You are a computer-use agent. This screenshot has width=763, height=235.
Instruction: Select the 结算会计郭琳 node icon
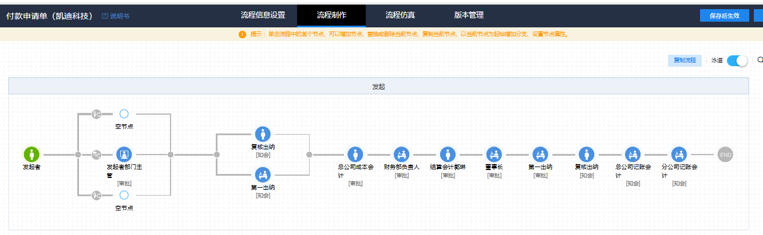pyautogui.click(x=448, y=154)
